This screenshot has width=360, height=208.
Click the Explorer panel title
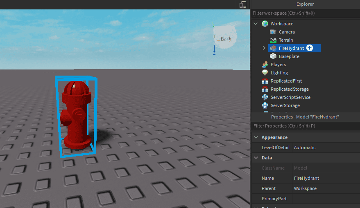(305, 4)
